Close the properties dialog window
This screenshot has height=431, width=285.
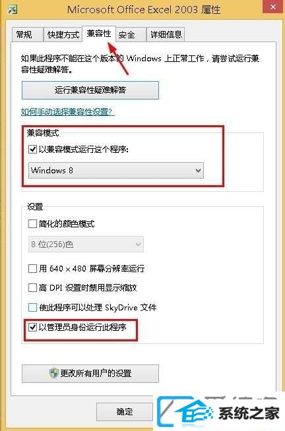273,7
